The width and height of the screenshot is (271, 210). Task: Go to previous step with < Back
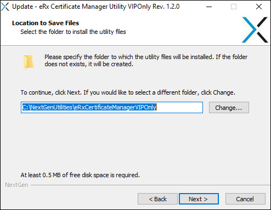tap(157, 199)
